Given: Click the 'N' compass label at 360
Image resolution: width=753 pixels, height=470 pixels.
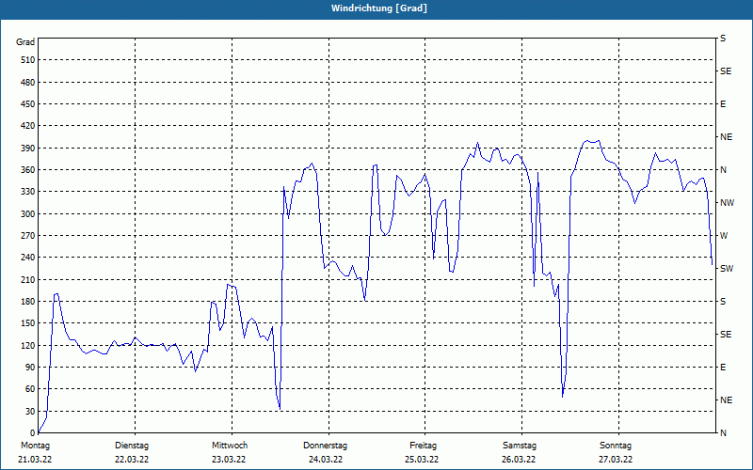Looking at the screenshot, I should click(724, 170).
